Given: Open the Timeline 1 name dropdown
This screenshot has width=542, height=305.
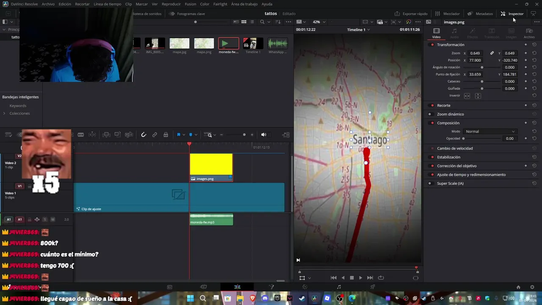Looking at the screenshot, I should (358, 30).
